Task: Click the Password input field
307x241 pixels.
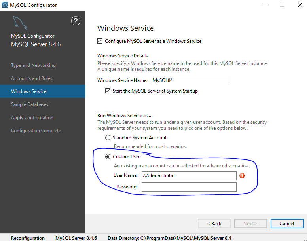Action: pyautogui.click(x=189, y=187)
